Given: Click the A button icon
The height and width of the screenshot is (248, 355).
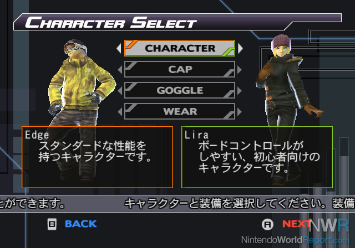Looking at the screenshot, I should (267, 224).
